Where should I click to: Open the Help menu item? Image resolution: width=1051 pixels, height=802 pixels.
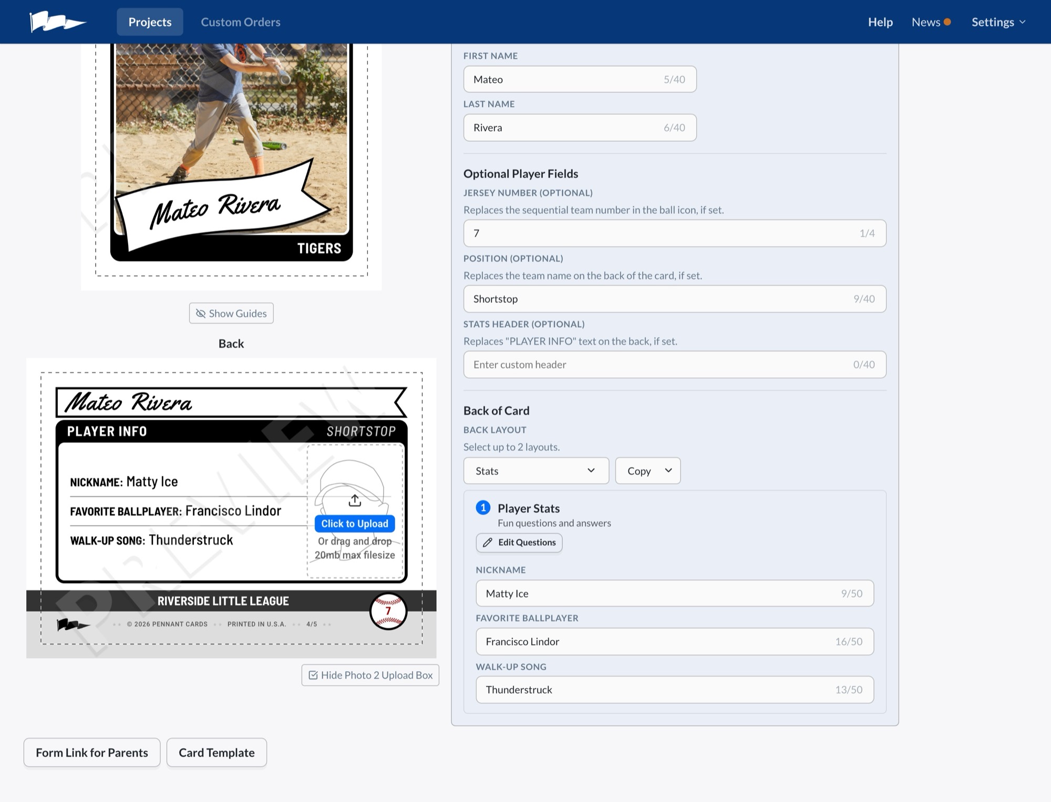(x=880, y=22)
